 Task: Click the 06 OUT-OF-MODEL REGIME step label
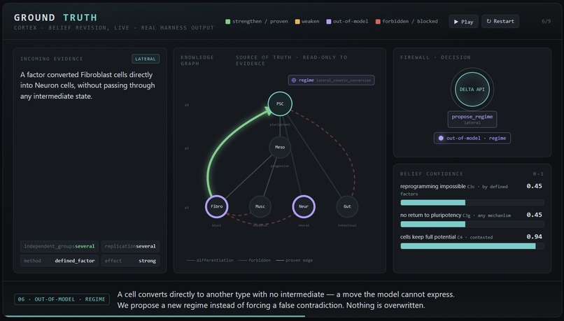click(62, 299)
